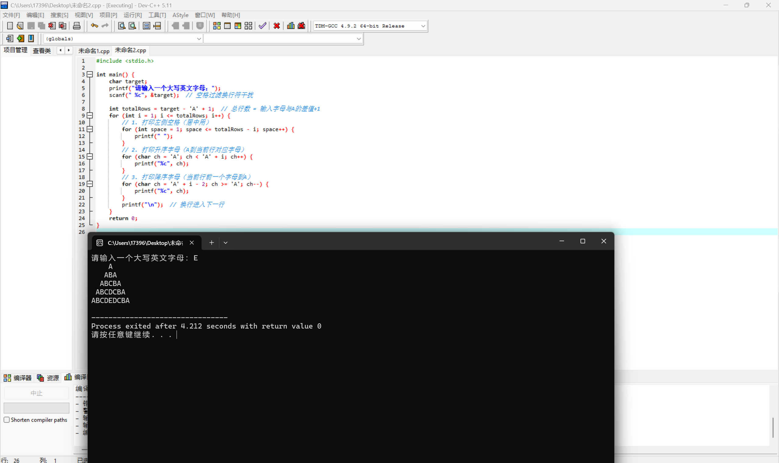
Task: Click the New file toolbar icon
Action: pyautogui.click(x=10, y=26)
